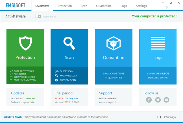183x123 pixels.
Task: Click the 19 hrs ago timestamp
Action: (x=170, y=117)
